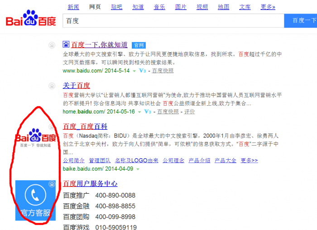This screenshot has height=230, width=317.
Task: Click the 百度团购 400-099-8998 row
Action: pyautogui.click(x=99, y=217)
